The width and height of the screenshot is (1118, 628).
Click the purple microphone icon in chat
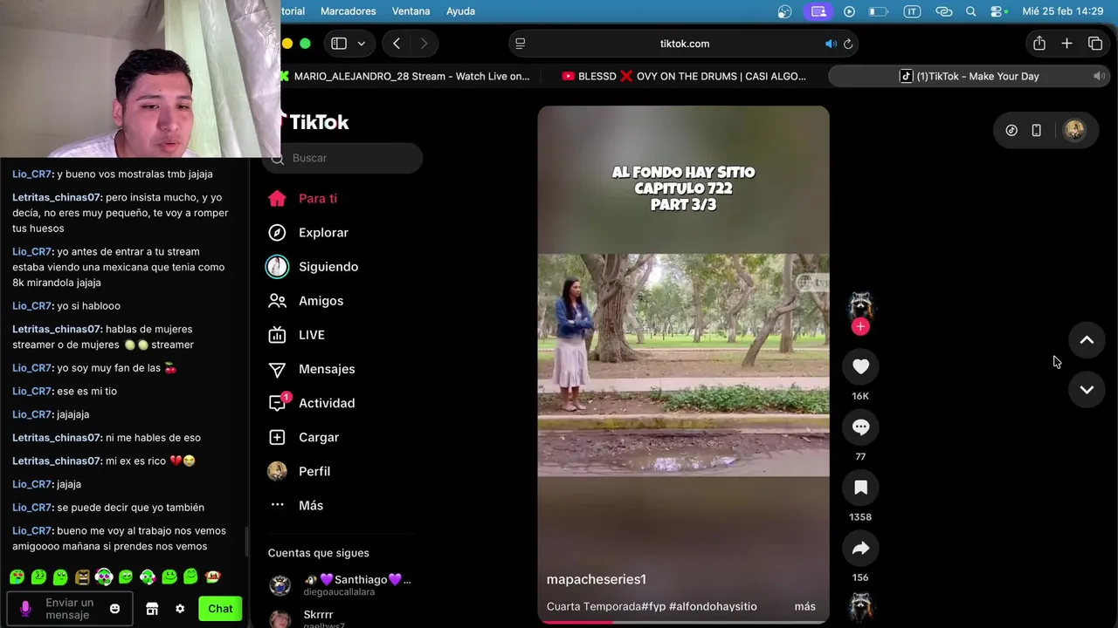coord(25,609)
